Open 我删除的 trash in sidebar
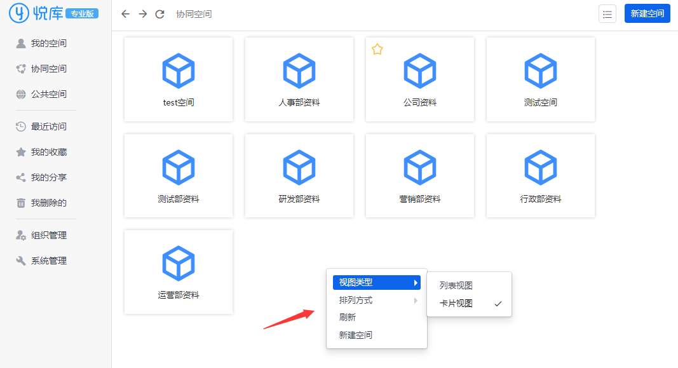 [48, 203]
